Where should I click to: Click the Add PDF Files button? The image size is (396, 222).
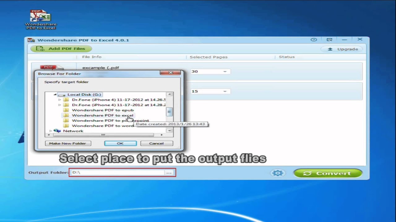61,49
